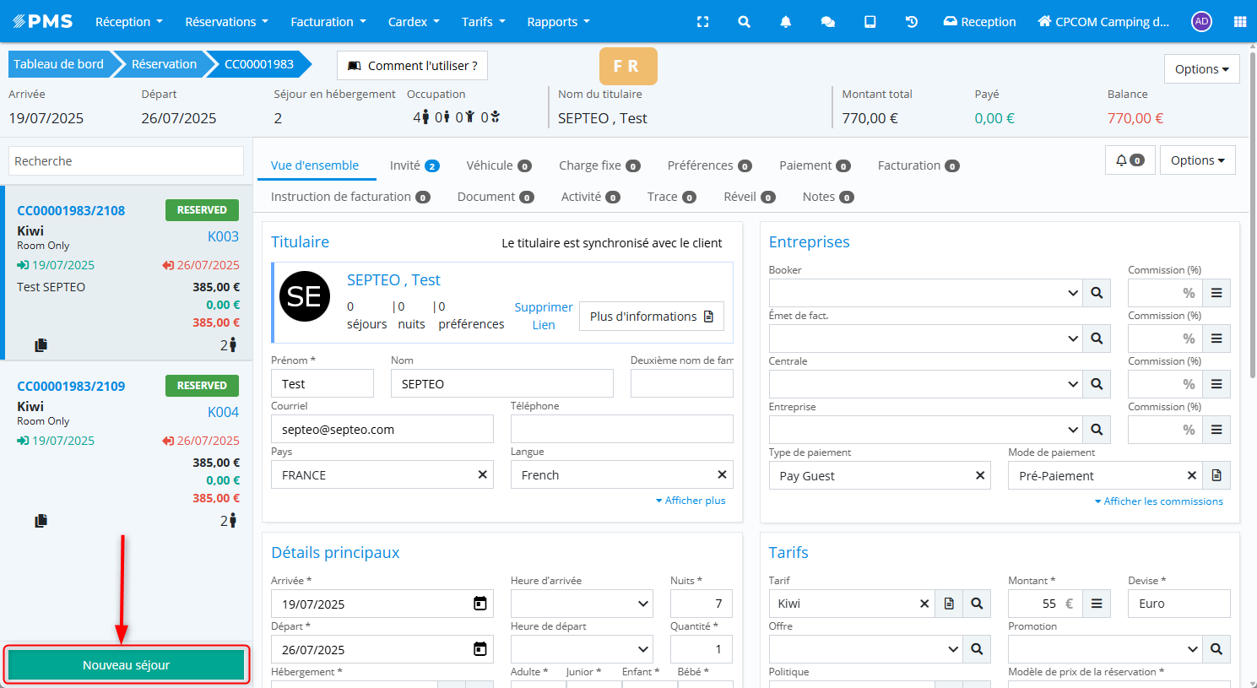Open the chat messages icon
The width and height of the screenshot is (1257, 688).
(x=827, y=22)
